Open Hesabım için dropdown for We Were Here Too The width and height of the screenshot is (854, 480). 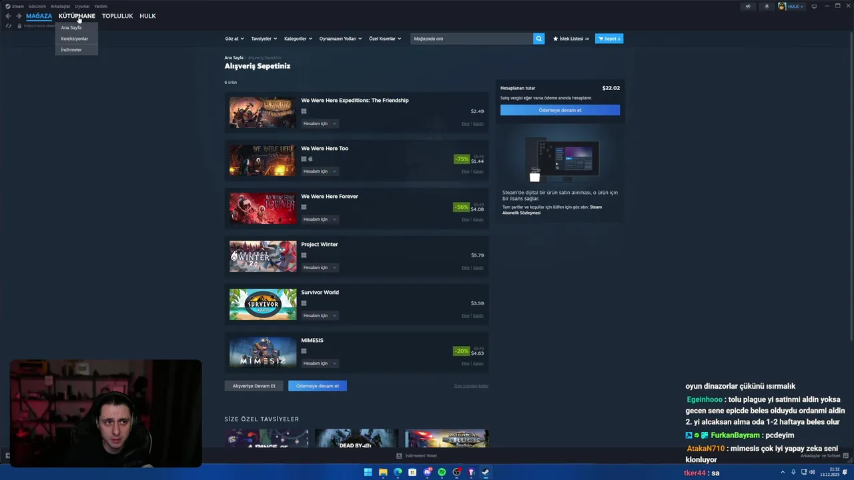[x=320, y=171]
